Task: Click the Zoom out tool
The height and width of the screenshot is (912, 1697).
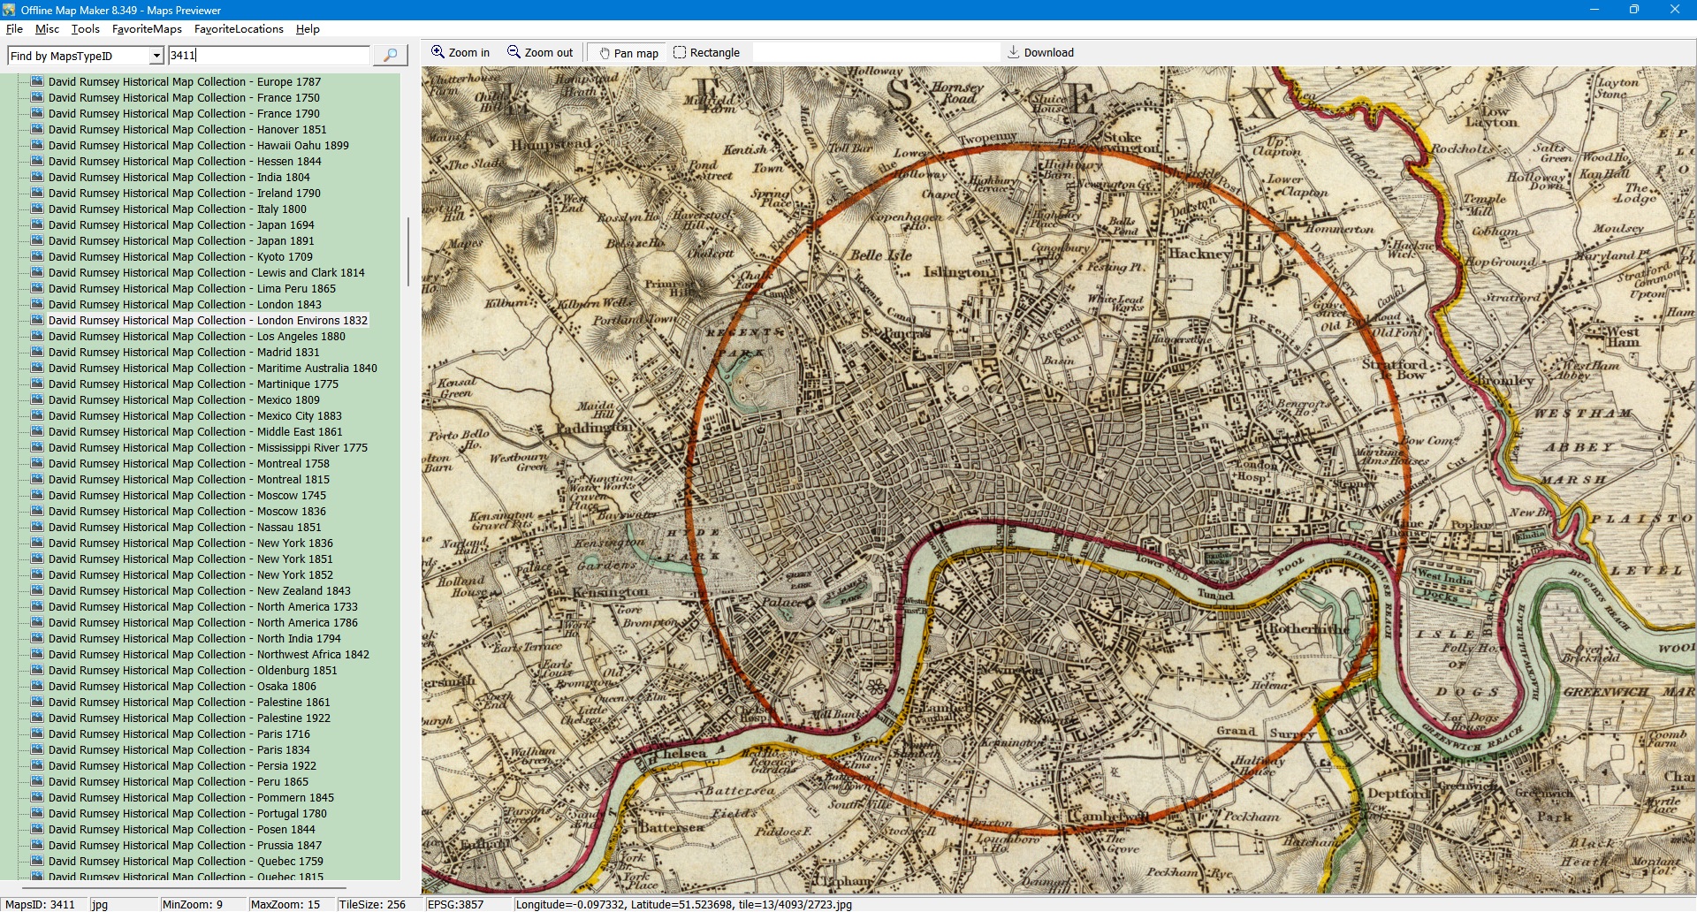Action: click(539, 53)
